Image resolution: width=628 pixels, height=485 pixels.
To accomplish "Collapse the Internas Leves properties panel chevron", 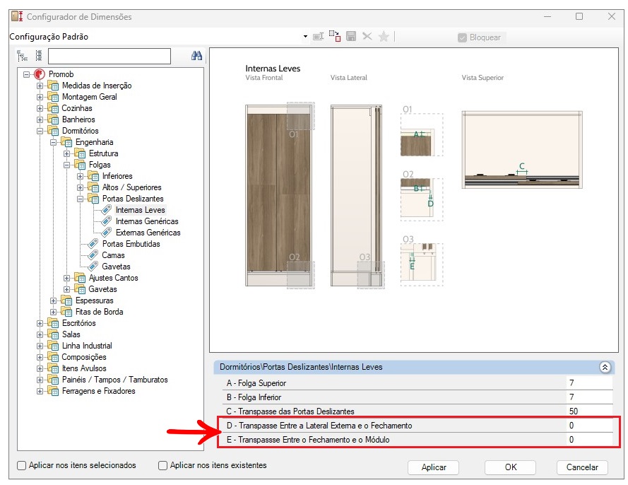I will [605, 367].
